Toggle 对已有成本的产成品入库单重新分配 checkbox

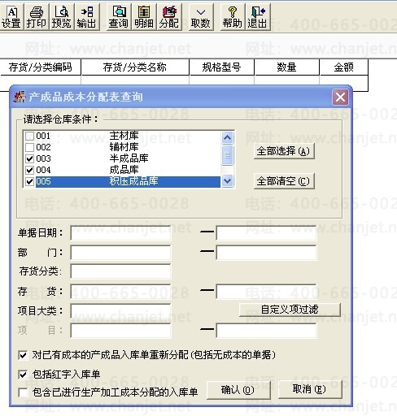[23, 355]
